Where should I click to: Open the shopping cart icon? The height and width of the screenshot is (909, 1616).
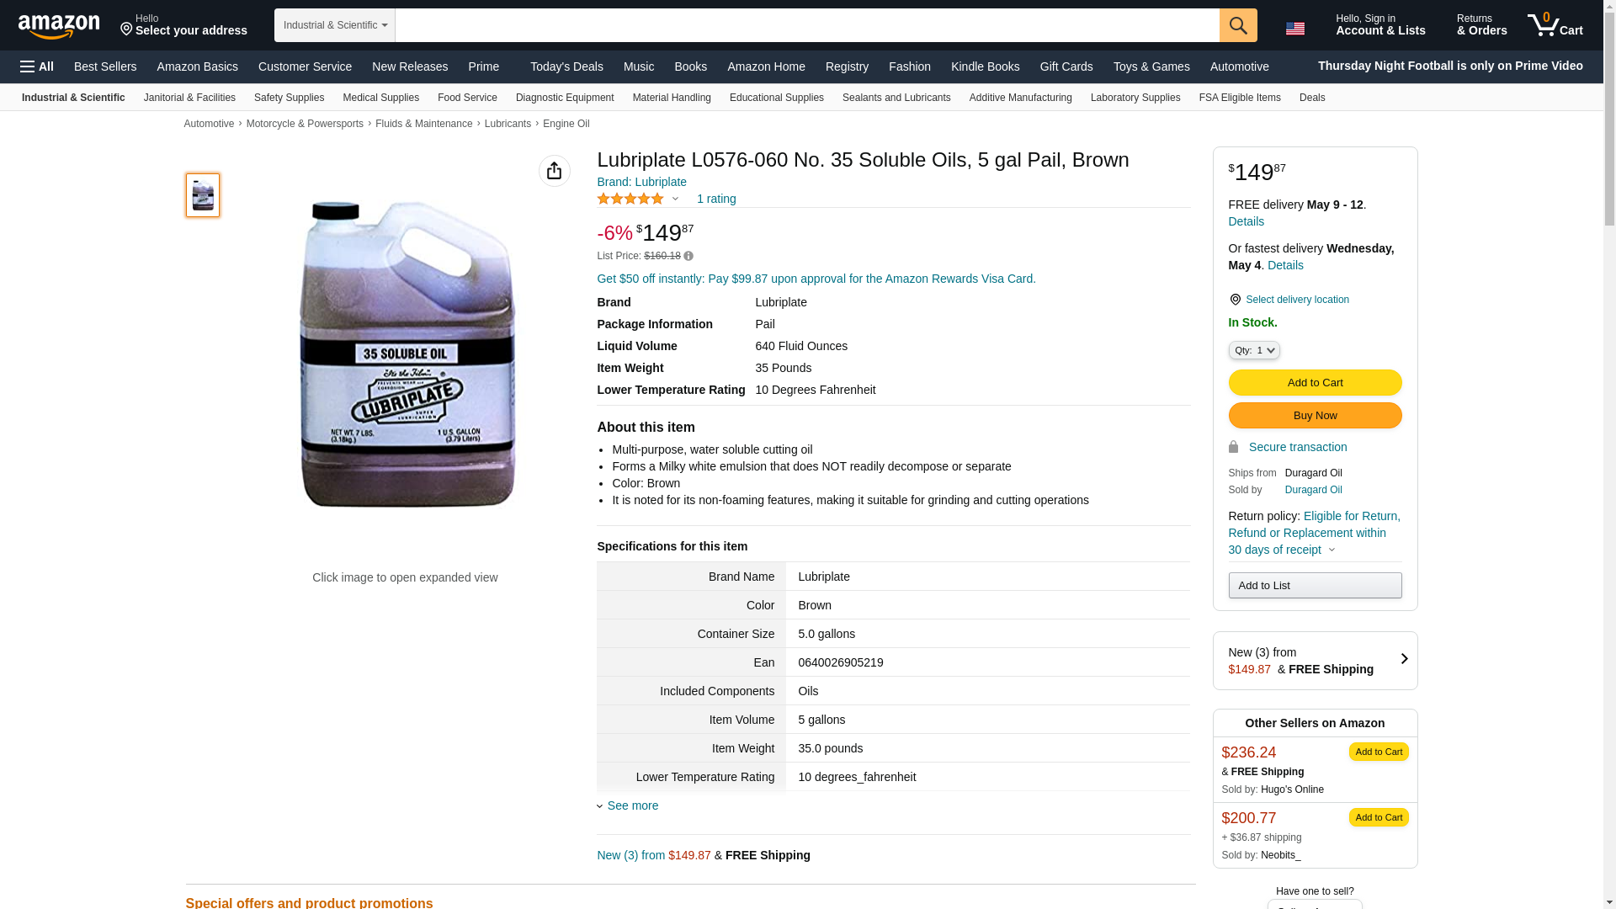coord(1555,25)
